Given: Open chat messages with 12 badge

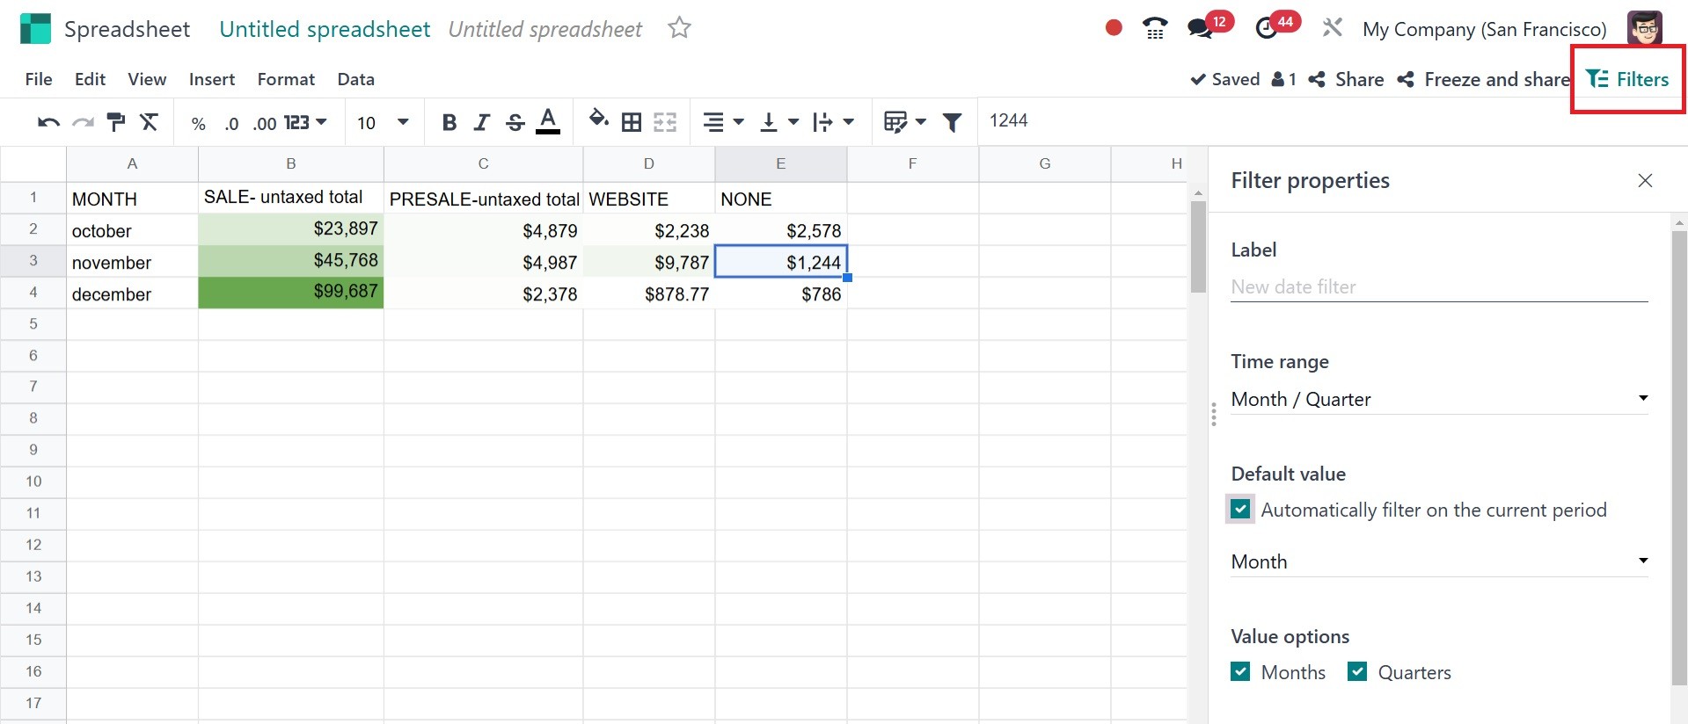Looking at the screenshot, I should (x=1209, y=25).
